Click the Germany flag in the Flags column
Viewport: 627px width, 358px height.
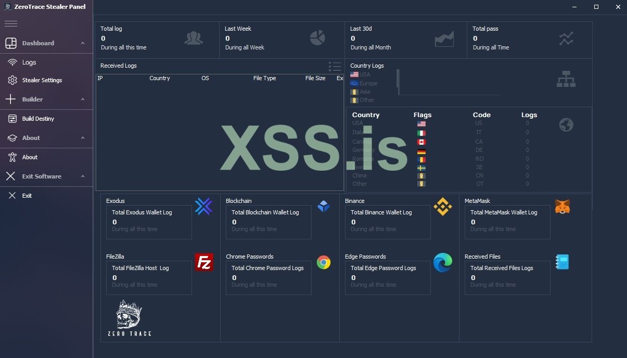click(x=421, y=152)
